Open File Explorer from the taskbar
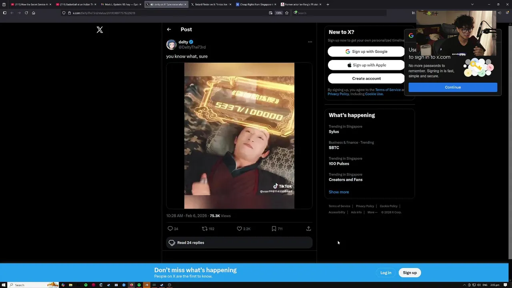512x288 pixels. click(70, 285)
